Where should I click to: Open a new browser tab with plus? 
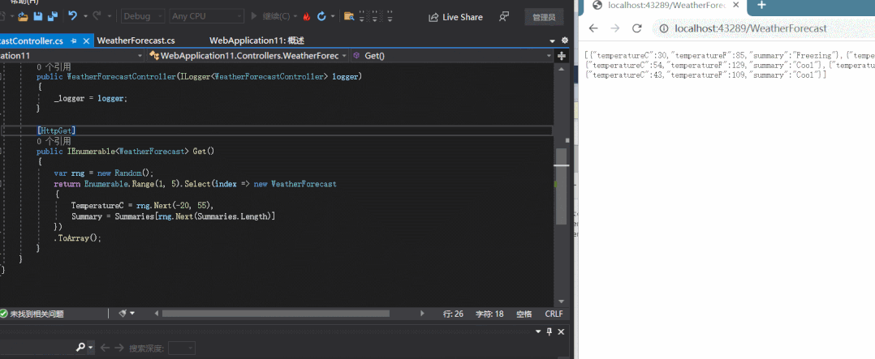[761, 5]
